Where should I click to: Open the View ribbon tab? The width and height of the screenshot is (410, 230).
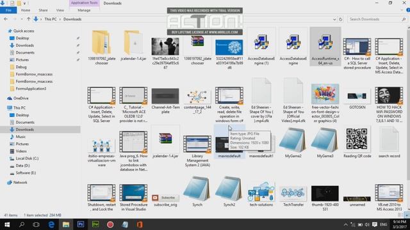click(x=60, y=10)
